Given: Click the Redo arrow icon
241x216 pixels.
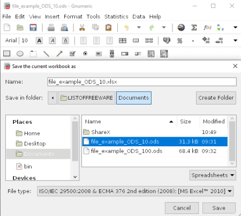Looking at the screenshot, I should click(152, 27).
